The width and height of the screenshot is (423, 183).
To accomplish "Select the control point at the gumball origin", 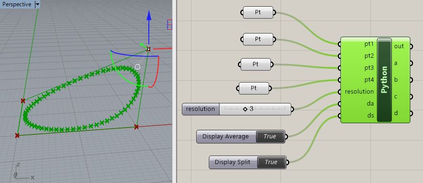I will point(148,49).
